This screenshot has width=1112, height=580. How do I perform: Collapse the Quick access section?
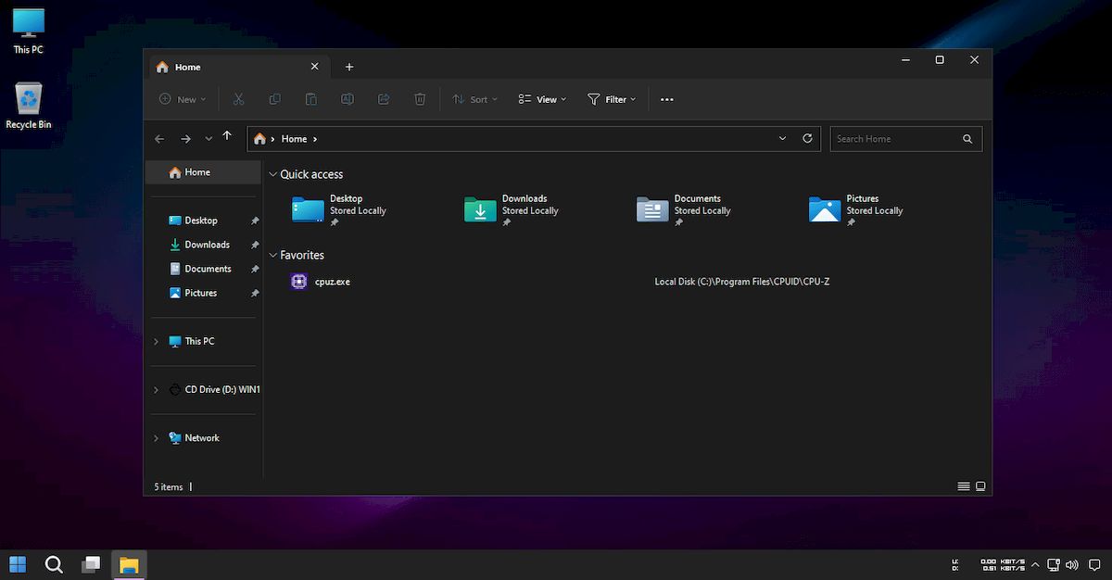272,174
